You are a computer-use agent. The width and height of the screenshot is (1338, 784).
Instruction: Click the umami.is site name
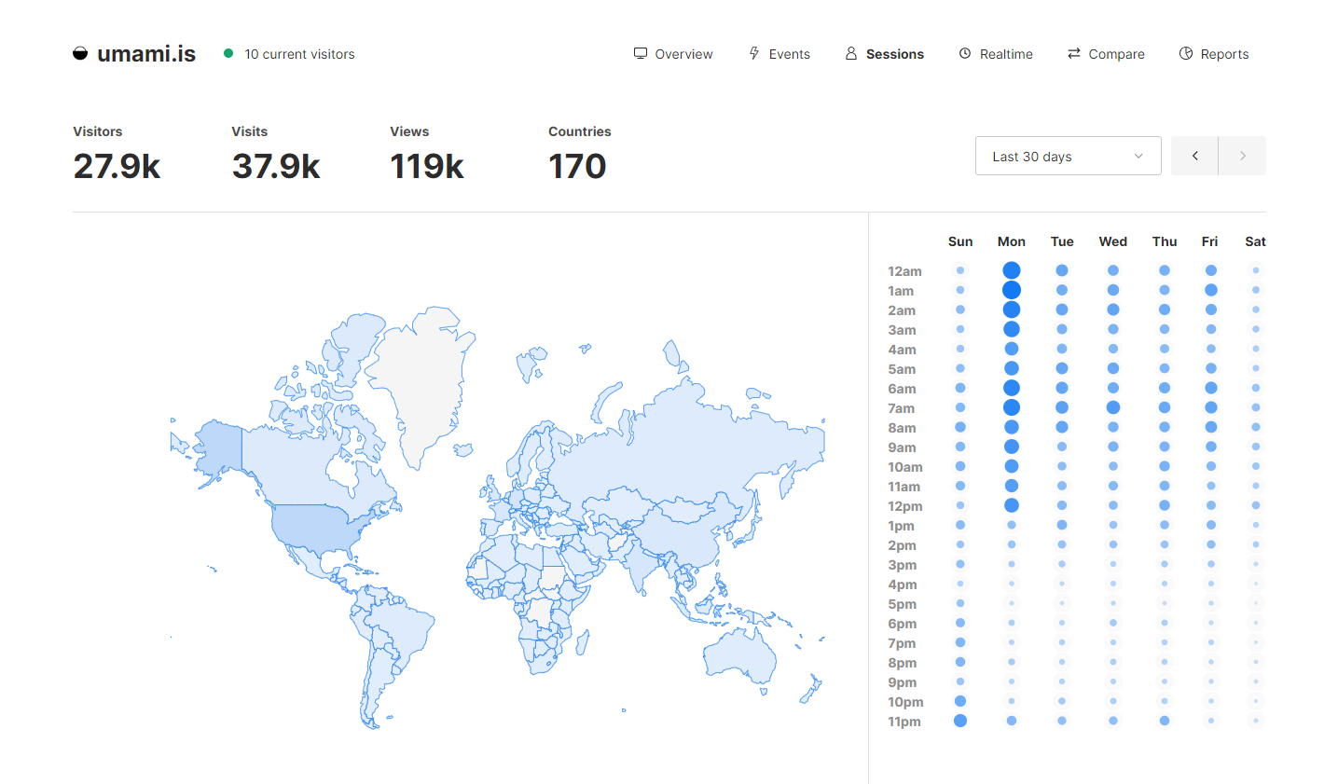tap(146, 54)
